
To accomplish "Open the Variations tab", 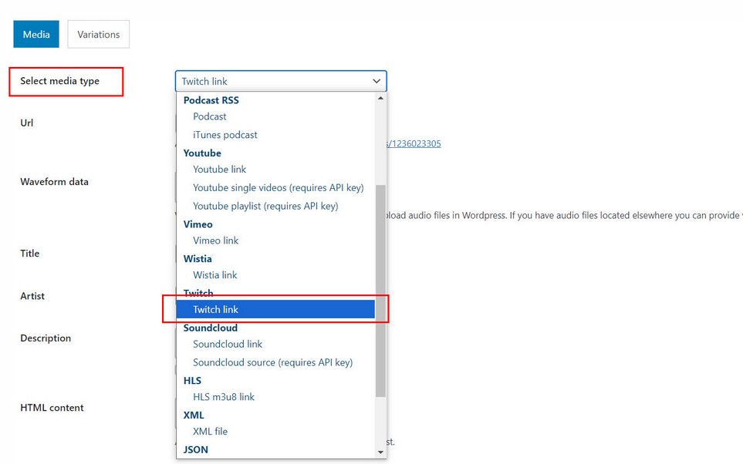I will pos(99,34).
